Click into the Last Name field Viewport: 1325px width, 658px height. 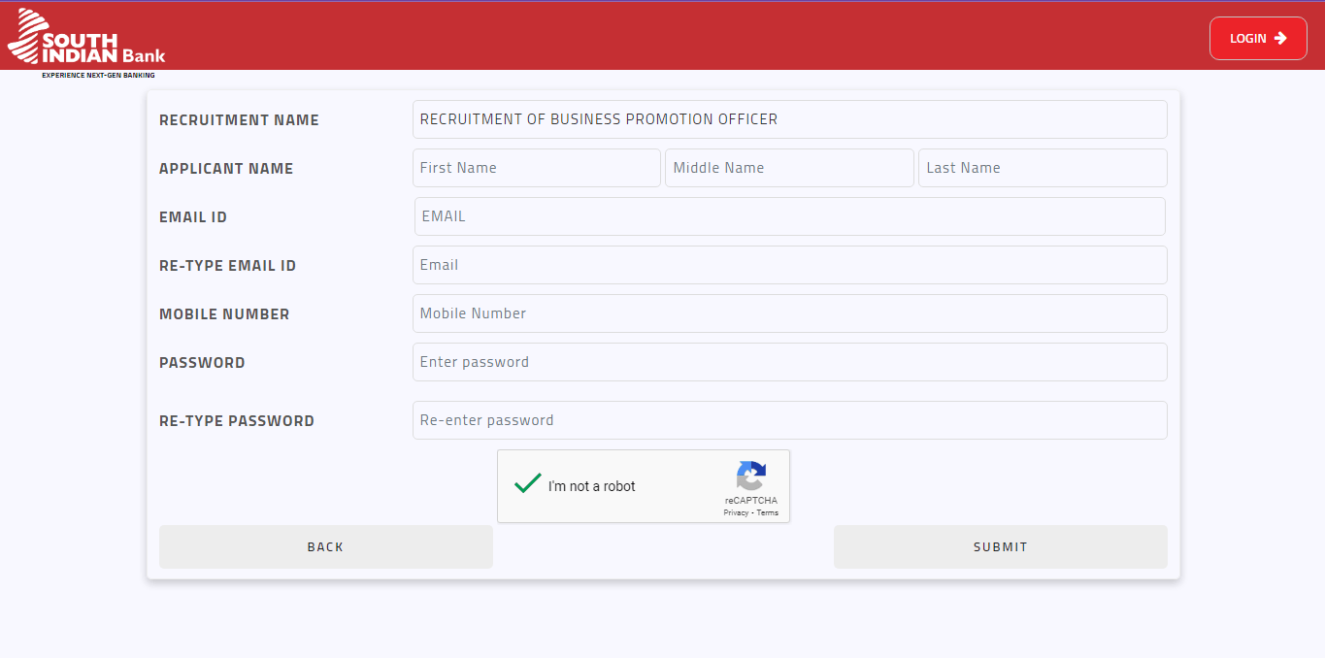pyautogui.click(x=1042, y=168)
